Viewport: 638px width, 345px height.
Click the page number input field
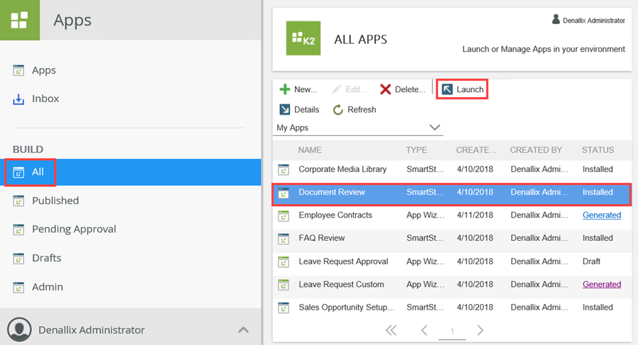point(452,331)
